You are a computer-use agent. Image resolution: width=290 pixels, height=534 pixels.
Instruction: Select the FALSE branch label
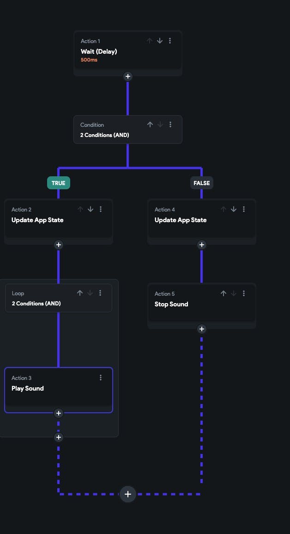pyautogui.click(x=201, y=183)
